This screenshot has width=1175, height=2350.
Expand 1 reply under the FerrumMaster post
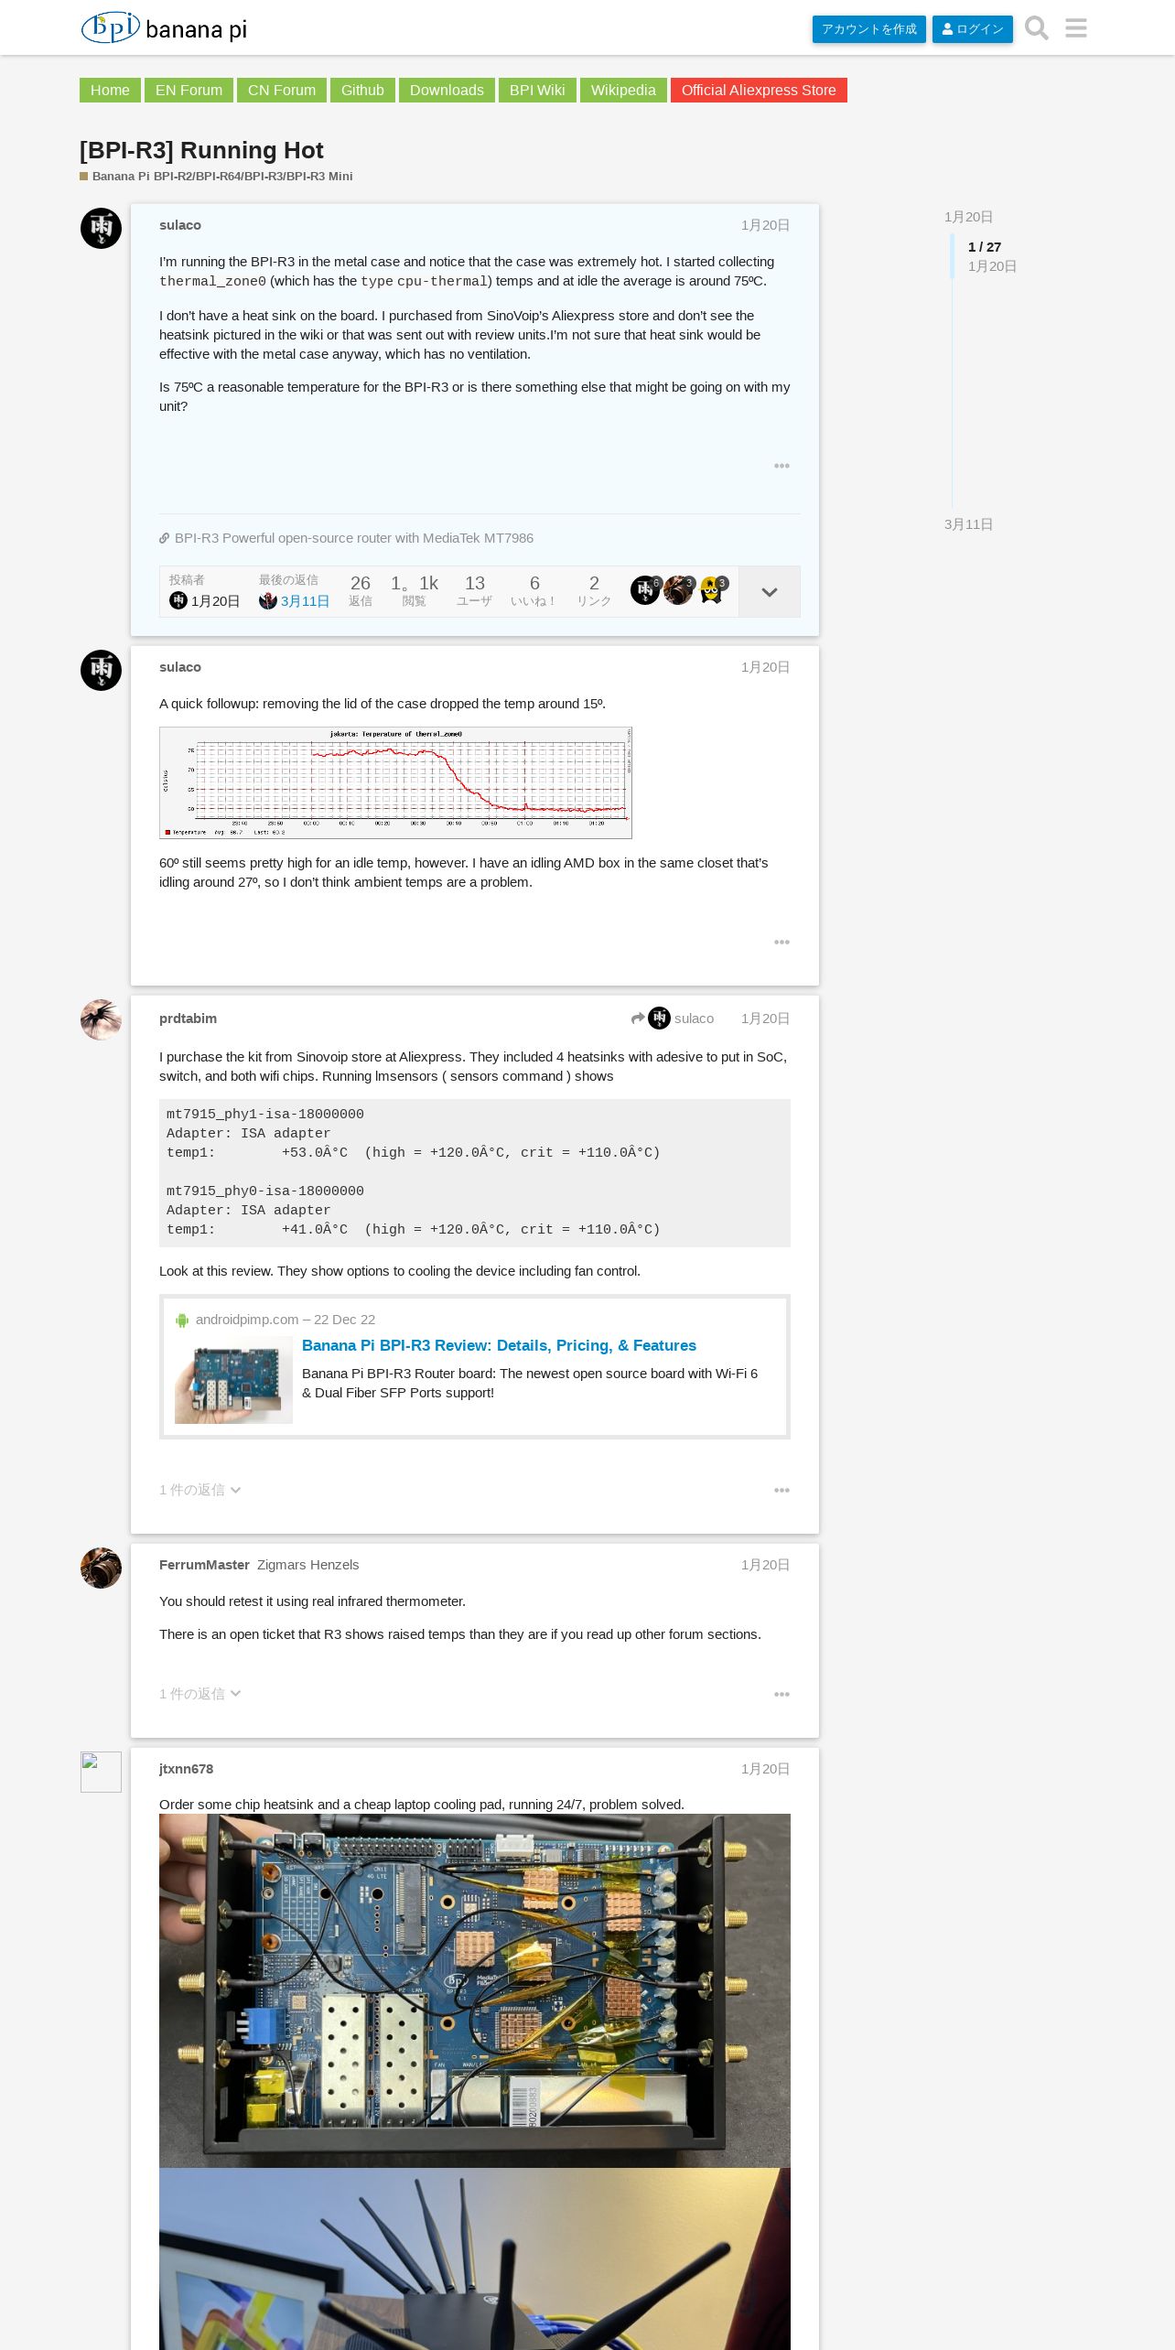click(200, 1694)
